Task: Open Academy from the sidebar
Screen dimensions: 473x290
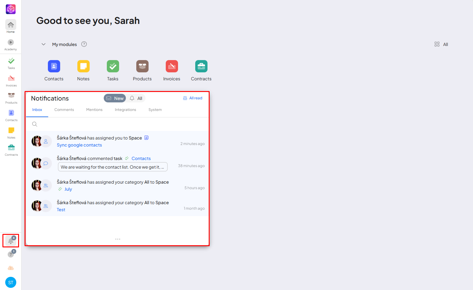Action: pos(11,44)
